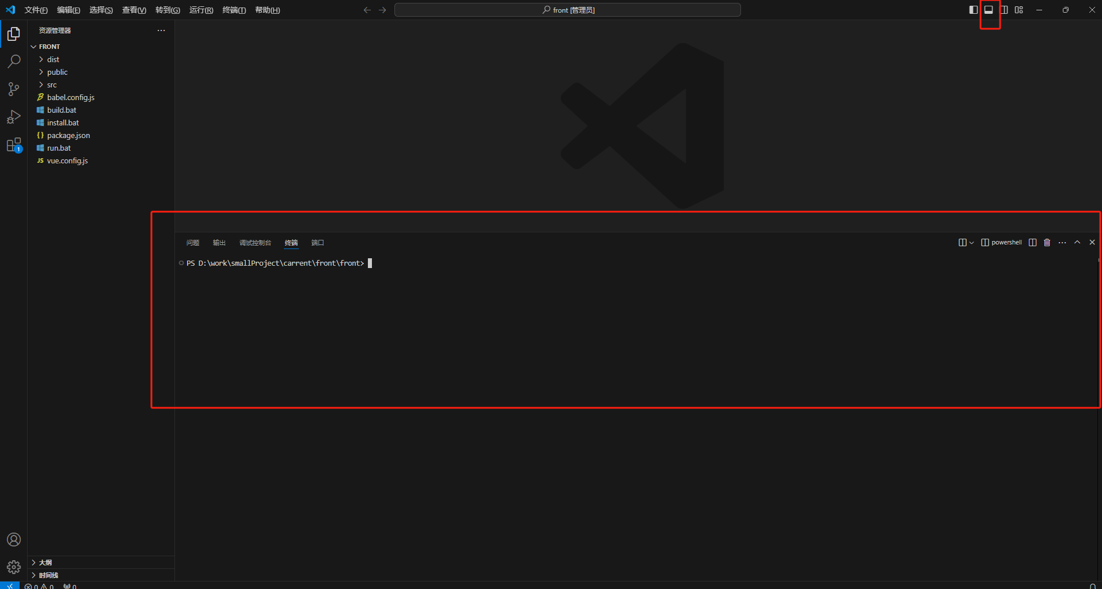Open the 终端(T) menu in menu bar
The image size is (1102, 589).
pos(234,10)
